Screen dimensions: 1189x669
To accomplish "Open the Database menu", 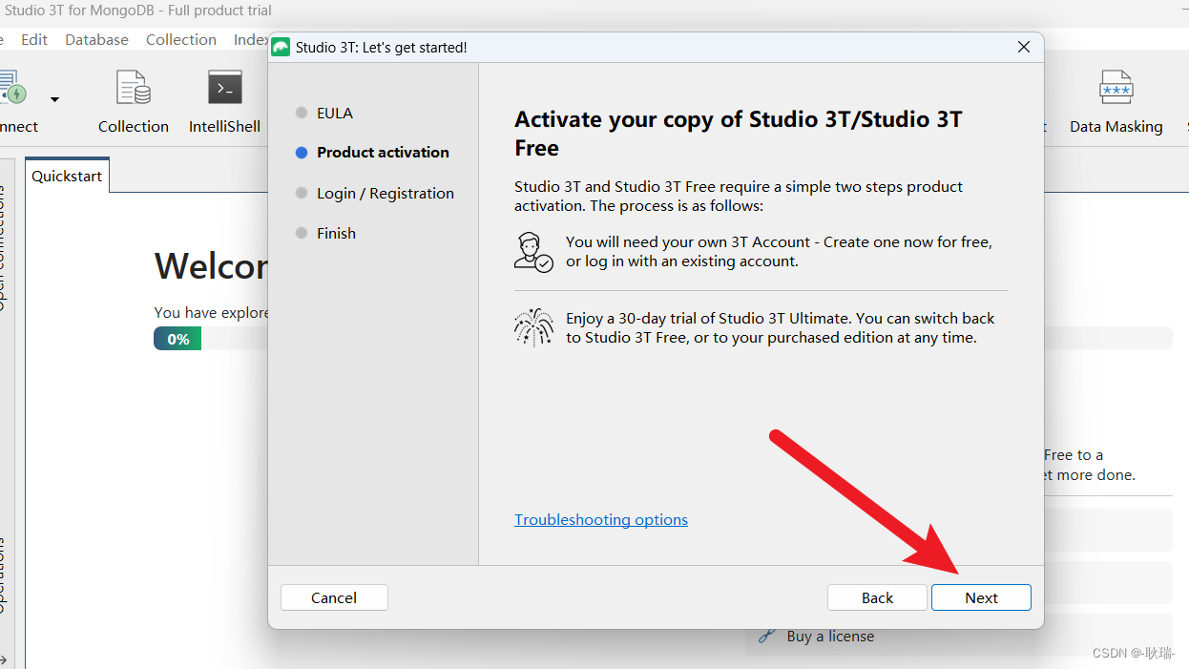I will point(96,39).
